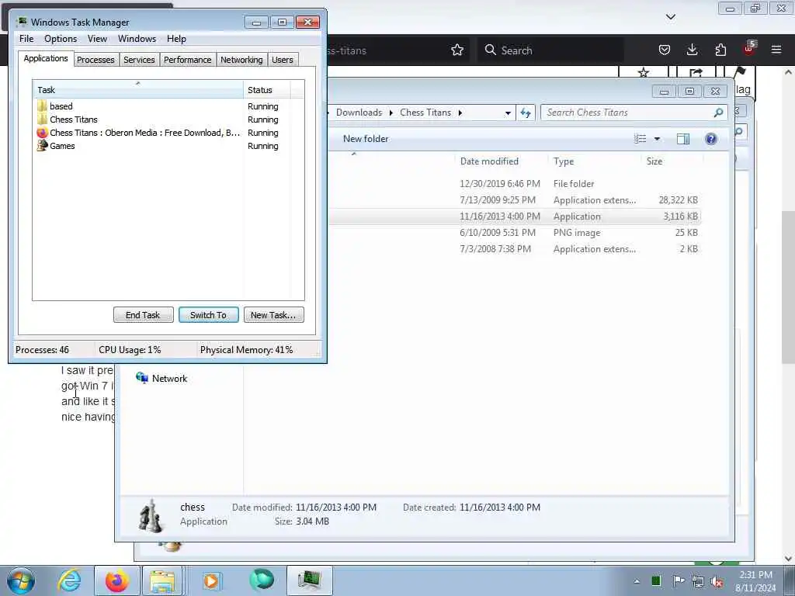Open the Firefox Extensions puzzle icon

(x=720, y=50)
